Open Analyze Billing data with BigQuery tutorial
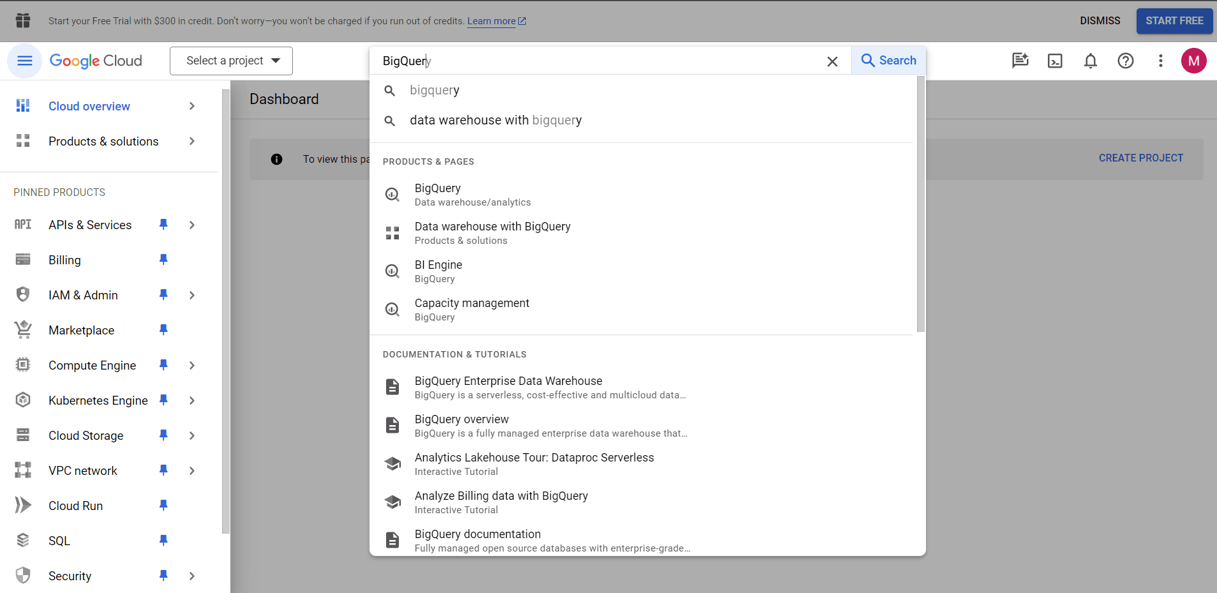The height and width of the screenshot is (593, 1217). tap(642, 502)
